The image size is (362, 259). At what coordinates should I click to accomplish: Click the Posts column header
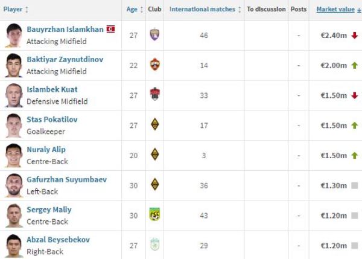tap(299, 9)
